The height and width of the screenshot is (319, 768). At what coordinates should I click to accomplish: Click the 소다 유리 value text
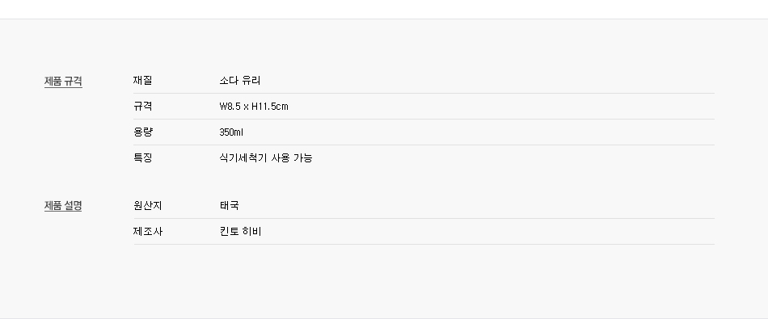point(240,80)
